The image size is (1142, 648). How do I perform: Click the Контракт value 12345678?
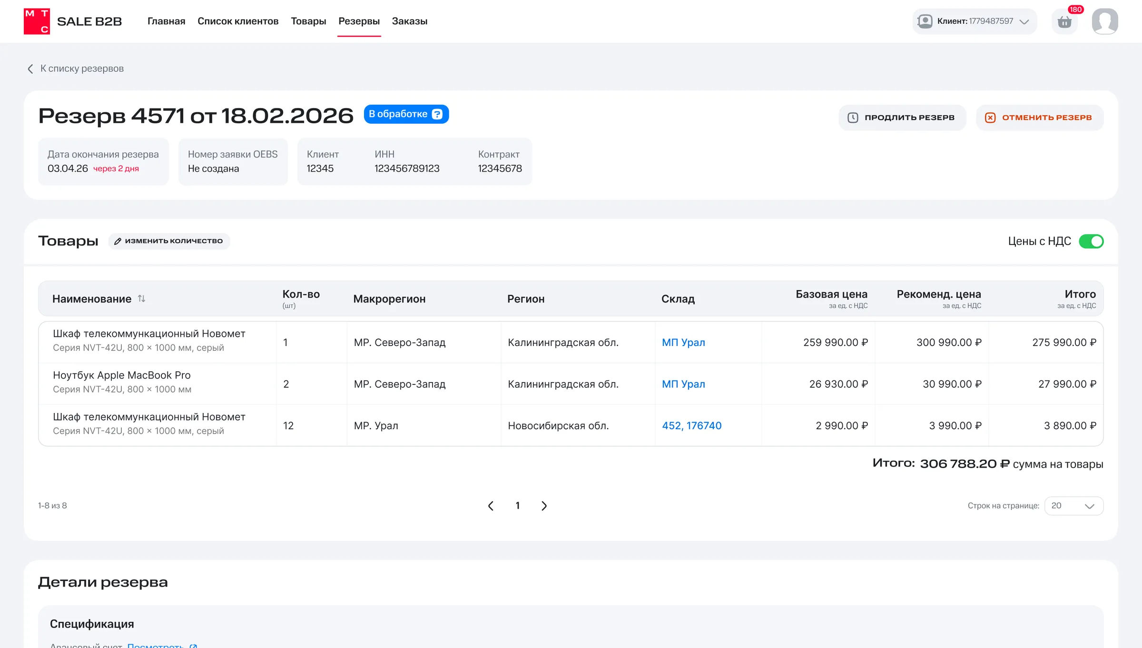tap(500, 169)
